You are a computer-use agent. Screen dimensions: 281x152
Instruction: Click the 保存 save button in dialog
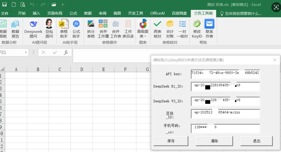pyautogui.click(x=171, y=141)
